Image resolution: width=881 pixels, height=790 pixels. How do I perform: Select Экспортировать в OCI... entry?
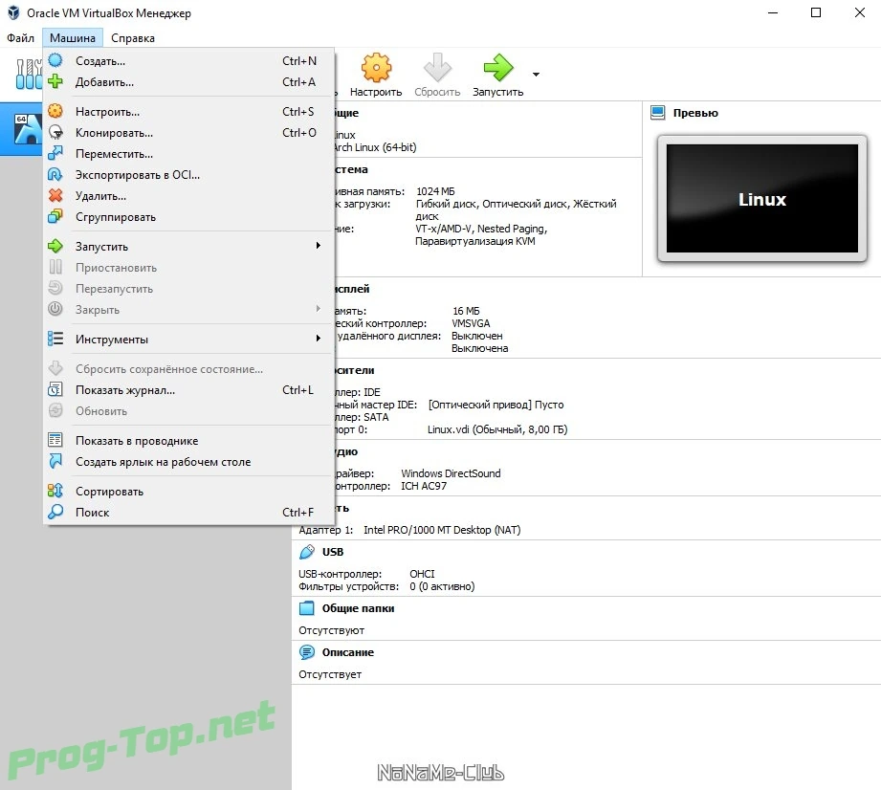(188, 175)
